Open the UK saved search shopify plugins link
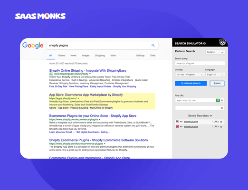The height and width of the screenshot is (190, 248). click(x=191, y=126)
